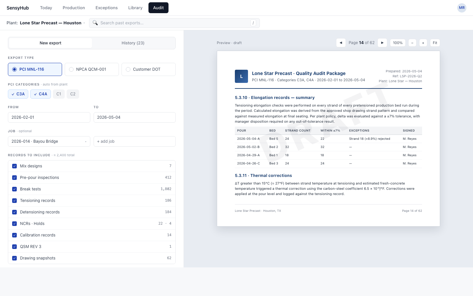
Task: Open the Exceptions tab
Action: click(x=106, y=8)
